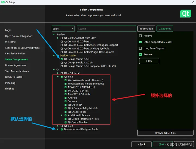
Task: Switch to the Information tab
Action: pos(146,29)
